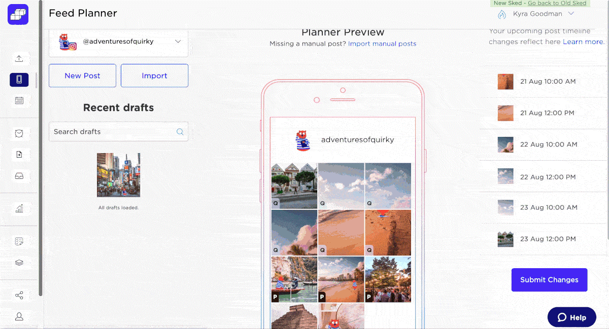Click the Sked Social logo top left

coord(18,15)
